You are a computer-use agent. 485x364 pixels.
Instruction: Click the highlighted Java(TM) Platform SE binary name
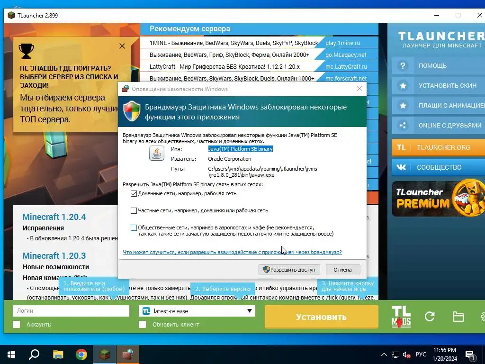tap(240, 149)
